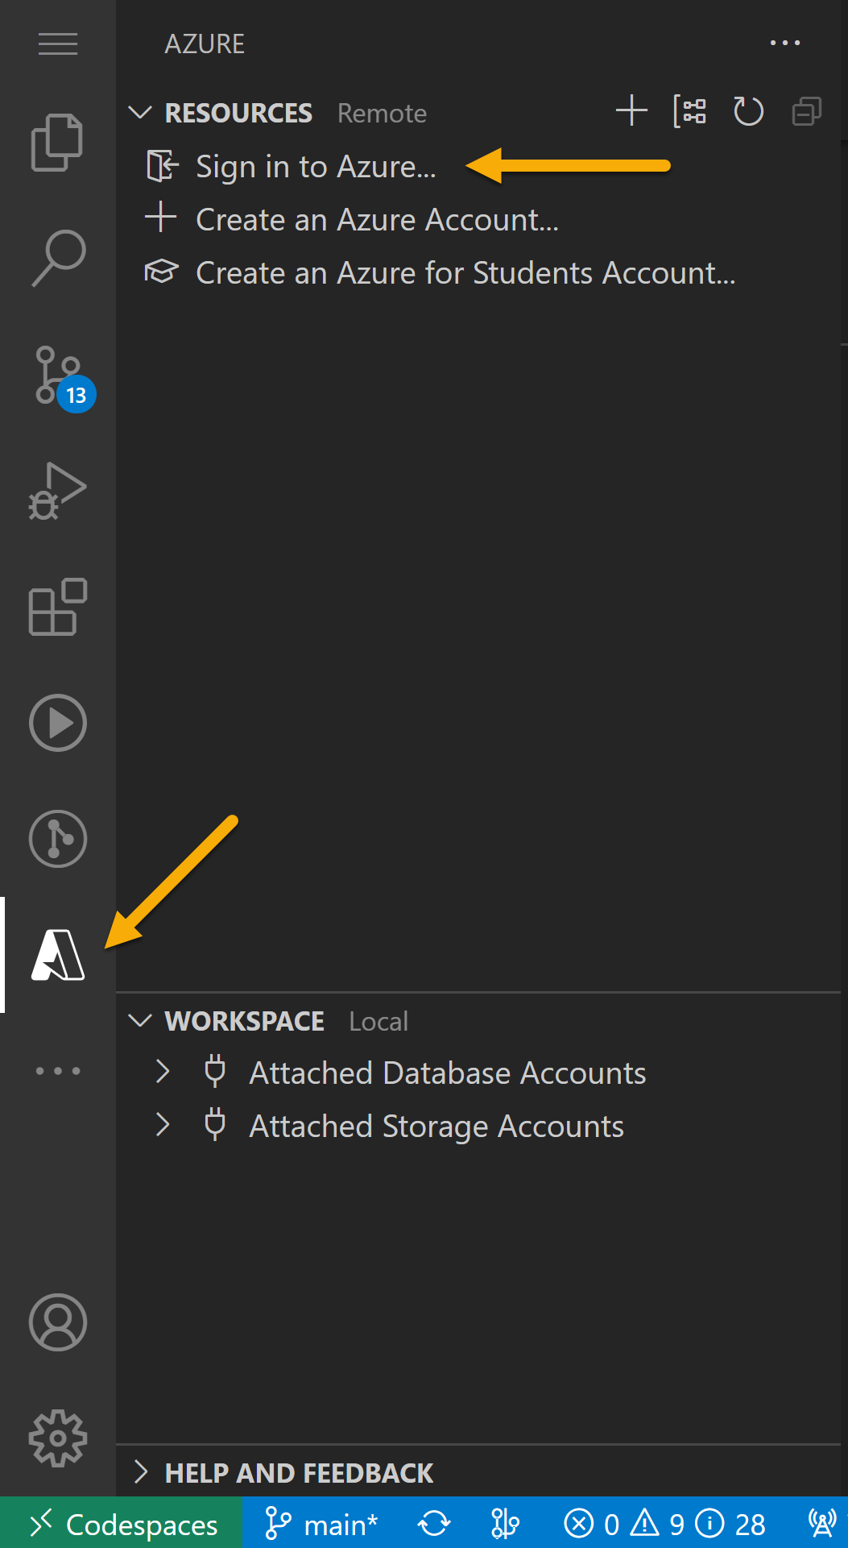The width and height of the screenshot is (848, 1548).
Task: Open the Search view
Action: click(58, 258)
